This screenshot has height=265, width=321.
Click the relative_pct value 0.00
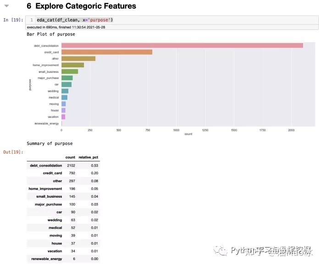coord(94,259)
